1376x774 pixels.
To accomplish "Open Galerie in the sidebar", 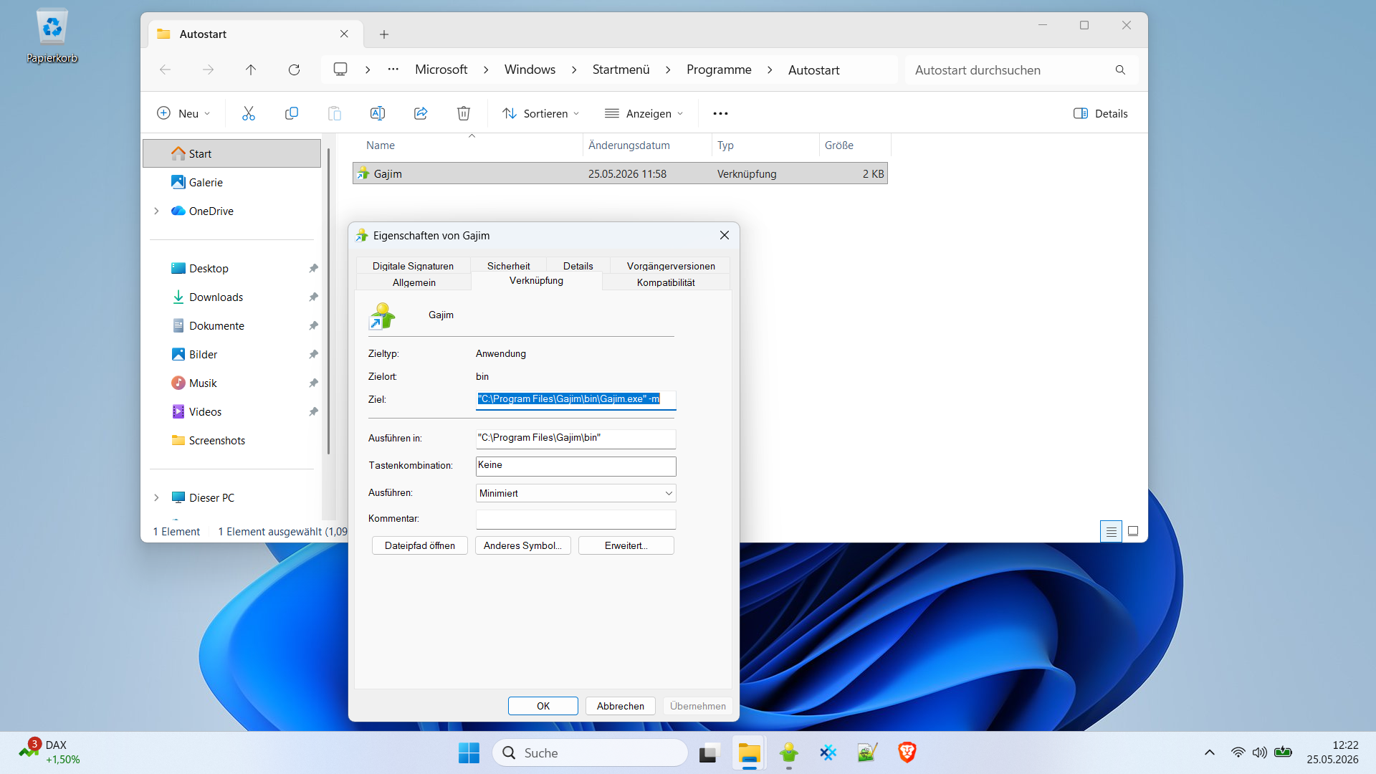I will point(206,182).
